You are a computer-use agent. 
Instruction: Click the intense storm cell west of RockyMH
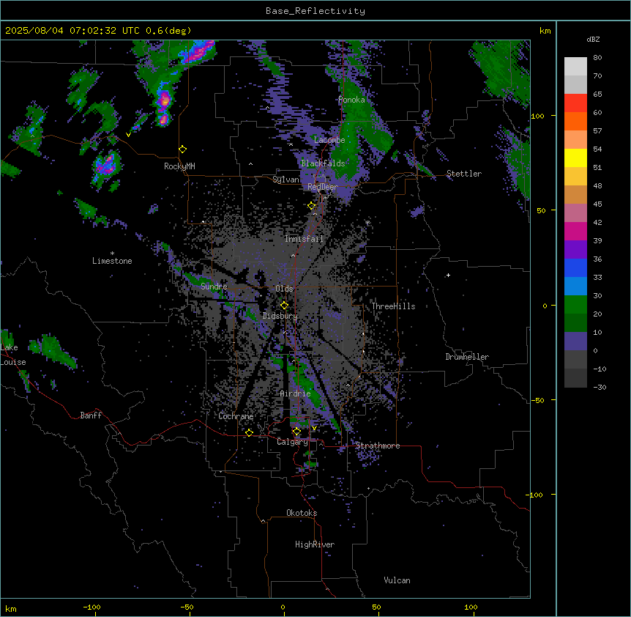106,166
